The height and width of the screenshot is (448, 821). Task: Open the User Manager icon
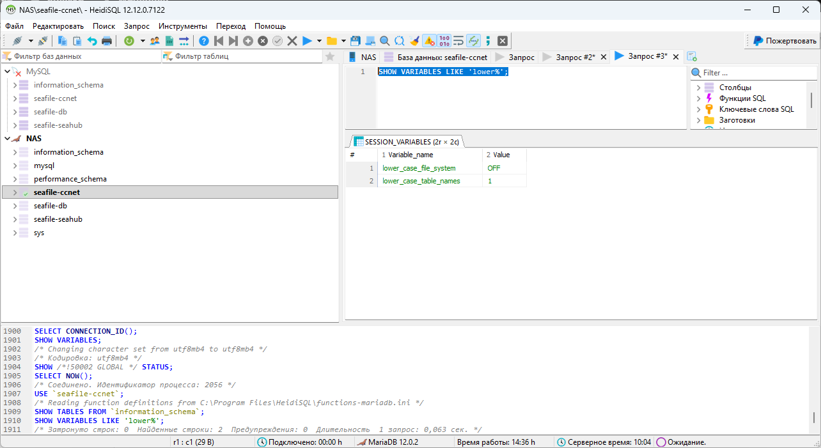point(153,40)
